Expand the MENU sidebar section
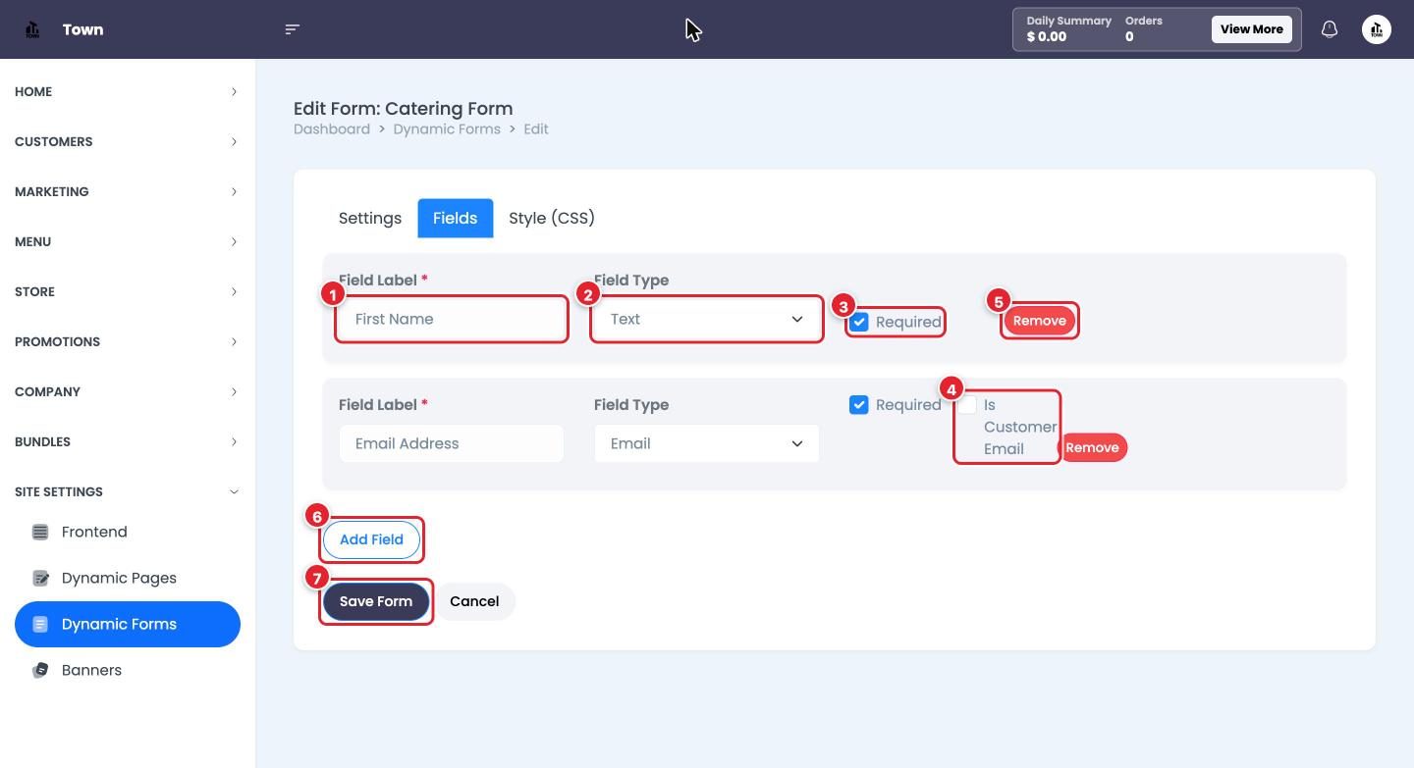 coord(128,241)
